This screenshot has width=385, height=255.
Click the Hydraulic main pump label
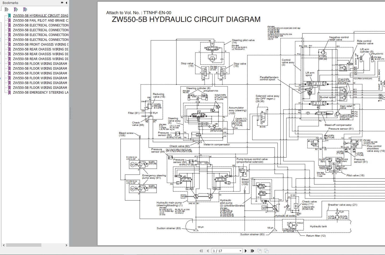point(170,204)
